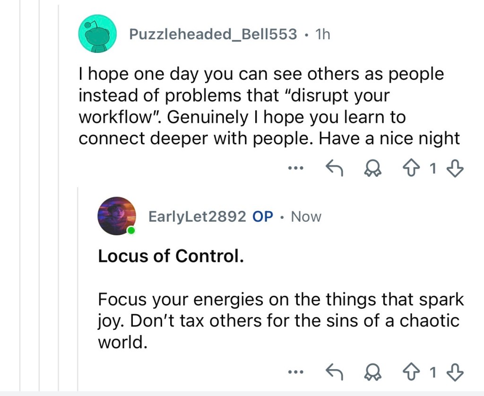
Task: Open Puzzleheaded_Bell553's green avatar
Action: coord(97,34)
